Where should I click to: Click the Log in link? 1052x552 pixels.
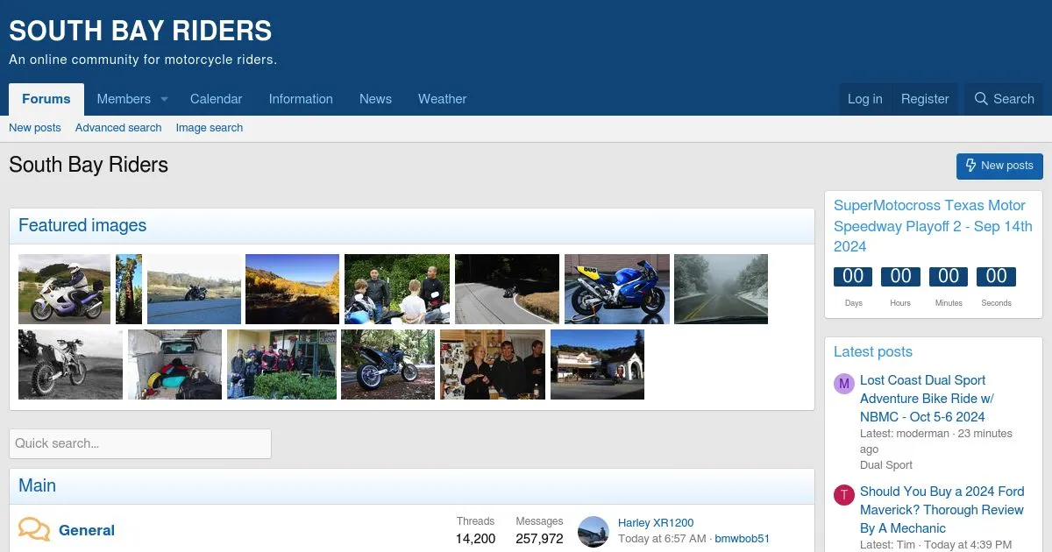pos(865,99)
